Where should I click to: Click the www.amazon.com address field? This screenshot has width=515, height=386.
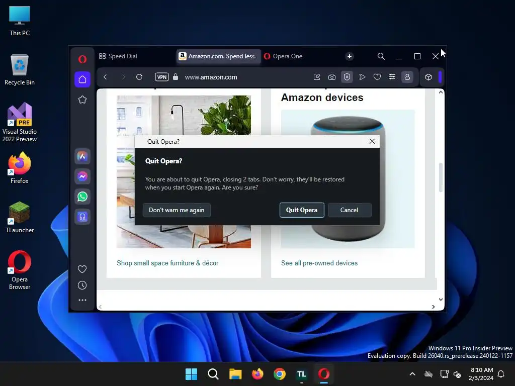211,77
